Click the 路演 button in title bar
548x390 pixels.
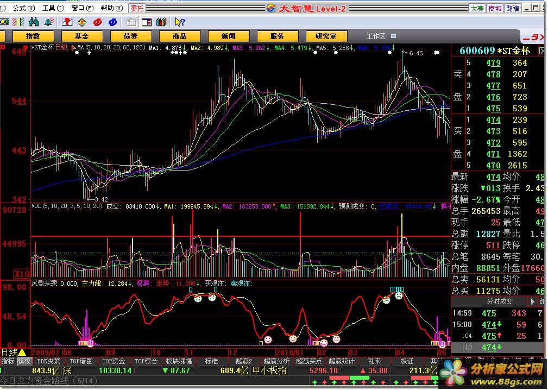513,8
